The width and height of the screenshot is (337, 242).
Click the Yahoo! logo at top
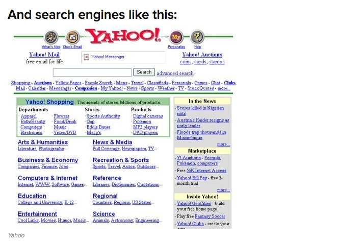coord(124,36)
